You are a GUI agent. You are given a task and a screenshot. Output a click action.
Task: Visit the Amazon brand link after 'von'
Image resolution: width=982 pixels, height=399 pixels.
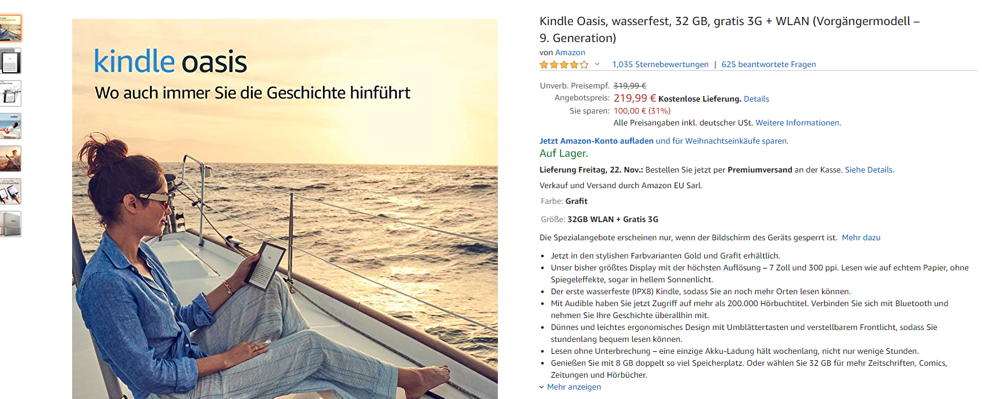click(x=570, y=53)
